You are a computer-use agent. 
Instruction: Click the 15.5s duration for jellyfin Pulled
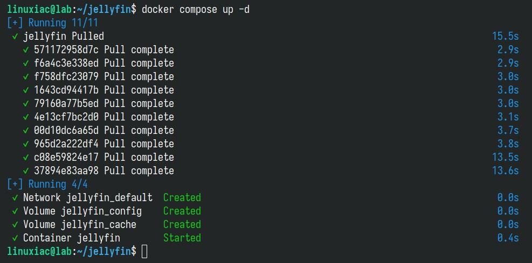pos(505,37)
